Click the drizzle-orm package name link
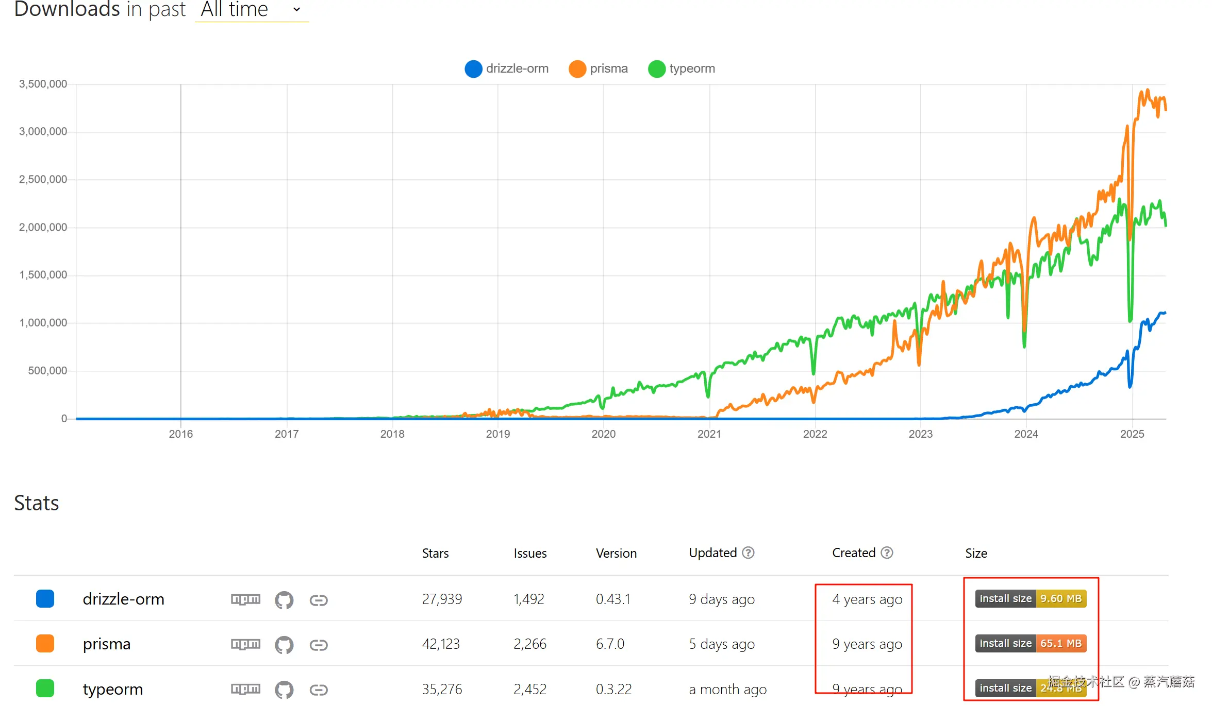This screenshot has width=1212, height=706. click(x=123, y=599)
